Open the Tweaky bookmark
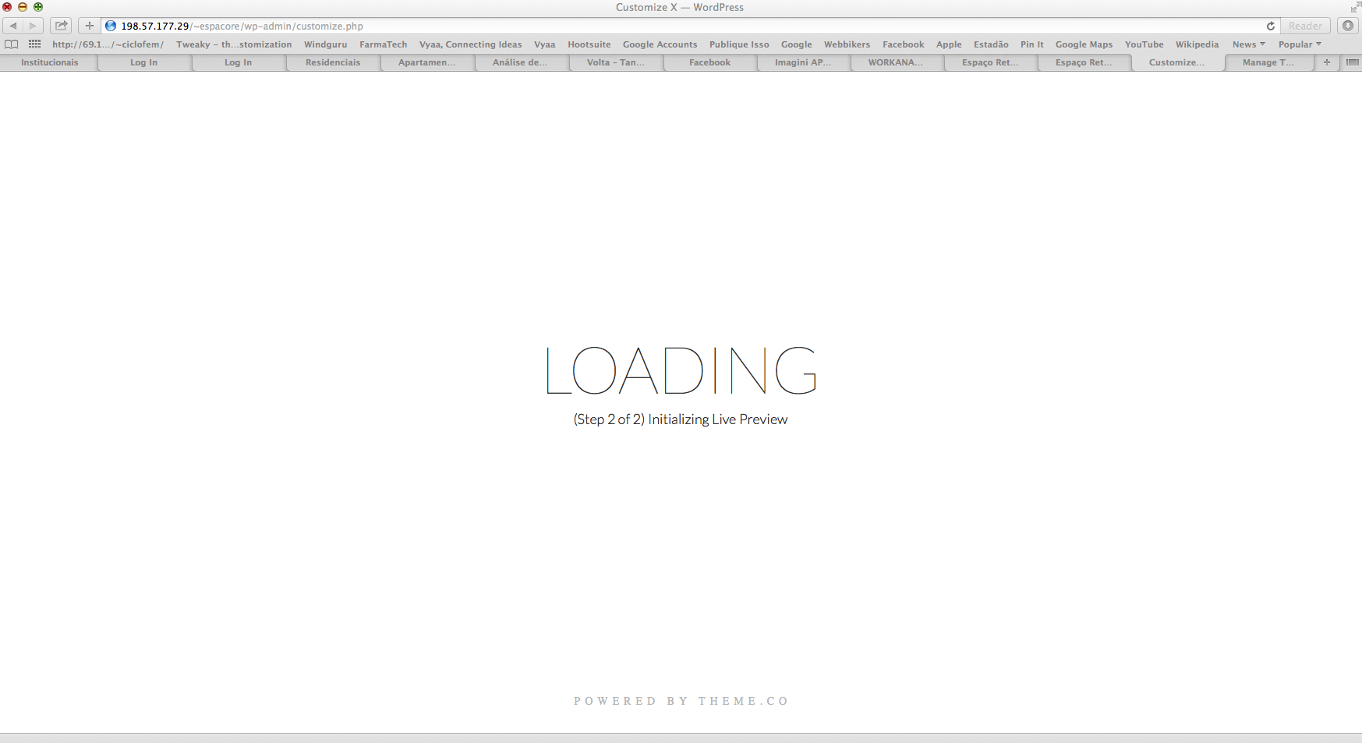The image size is (1362, 743). [234, 44]
